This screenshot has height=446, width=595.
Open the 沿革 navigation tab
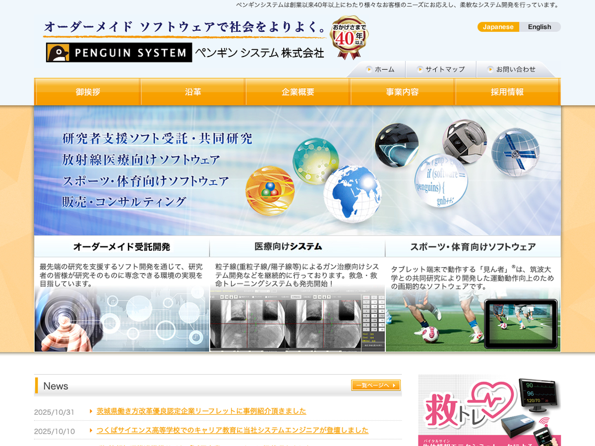click(193, 92)
